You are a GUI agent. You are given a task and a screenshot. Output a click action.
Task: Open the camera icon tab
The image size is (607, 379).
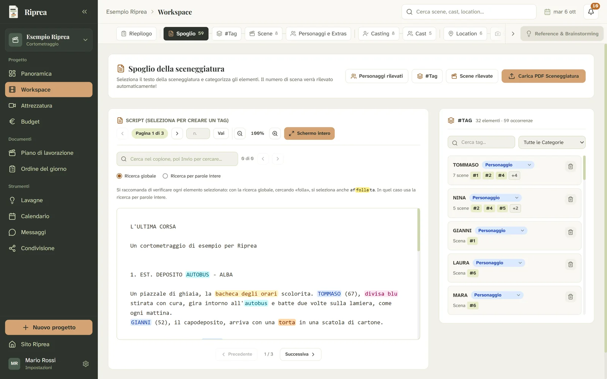(498, 34)
